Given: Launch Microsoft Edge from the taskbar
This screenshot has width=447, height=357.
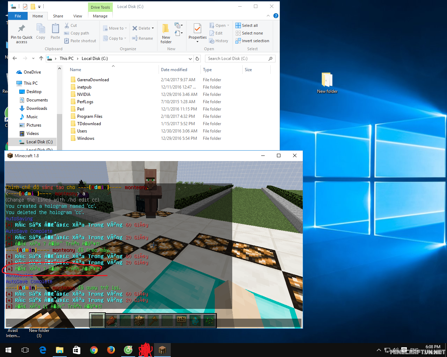Looking at the screenshot, I should click(x=43, y=350).
